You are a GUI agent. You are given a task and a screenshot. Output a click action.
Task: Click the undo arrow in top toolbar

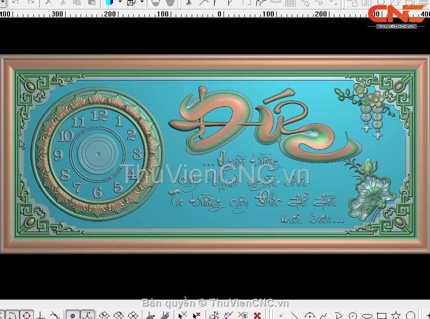click(15, 2)
